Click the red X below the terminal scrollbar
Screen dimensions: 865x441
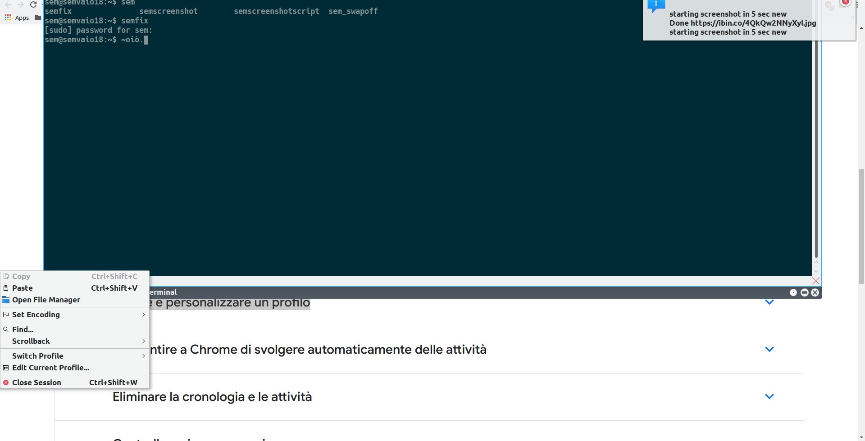816,281
